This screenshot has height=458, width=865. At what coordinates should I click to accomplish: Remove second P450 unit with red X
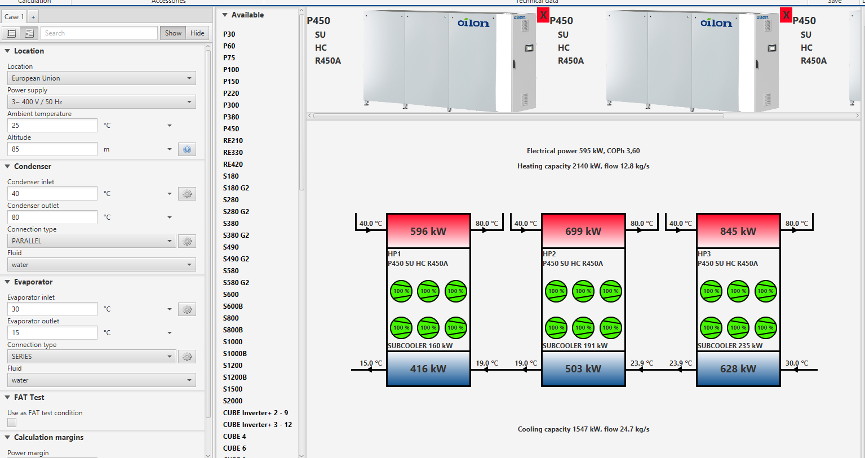(786, 15)
